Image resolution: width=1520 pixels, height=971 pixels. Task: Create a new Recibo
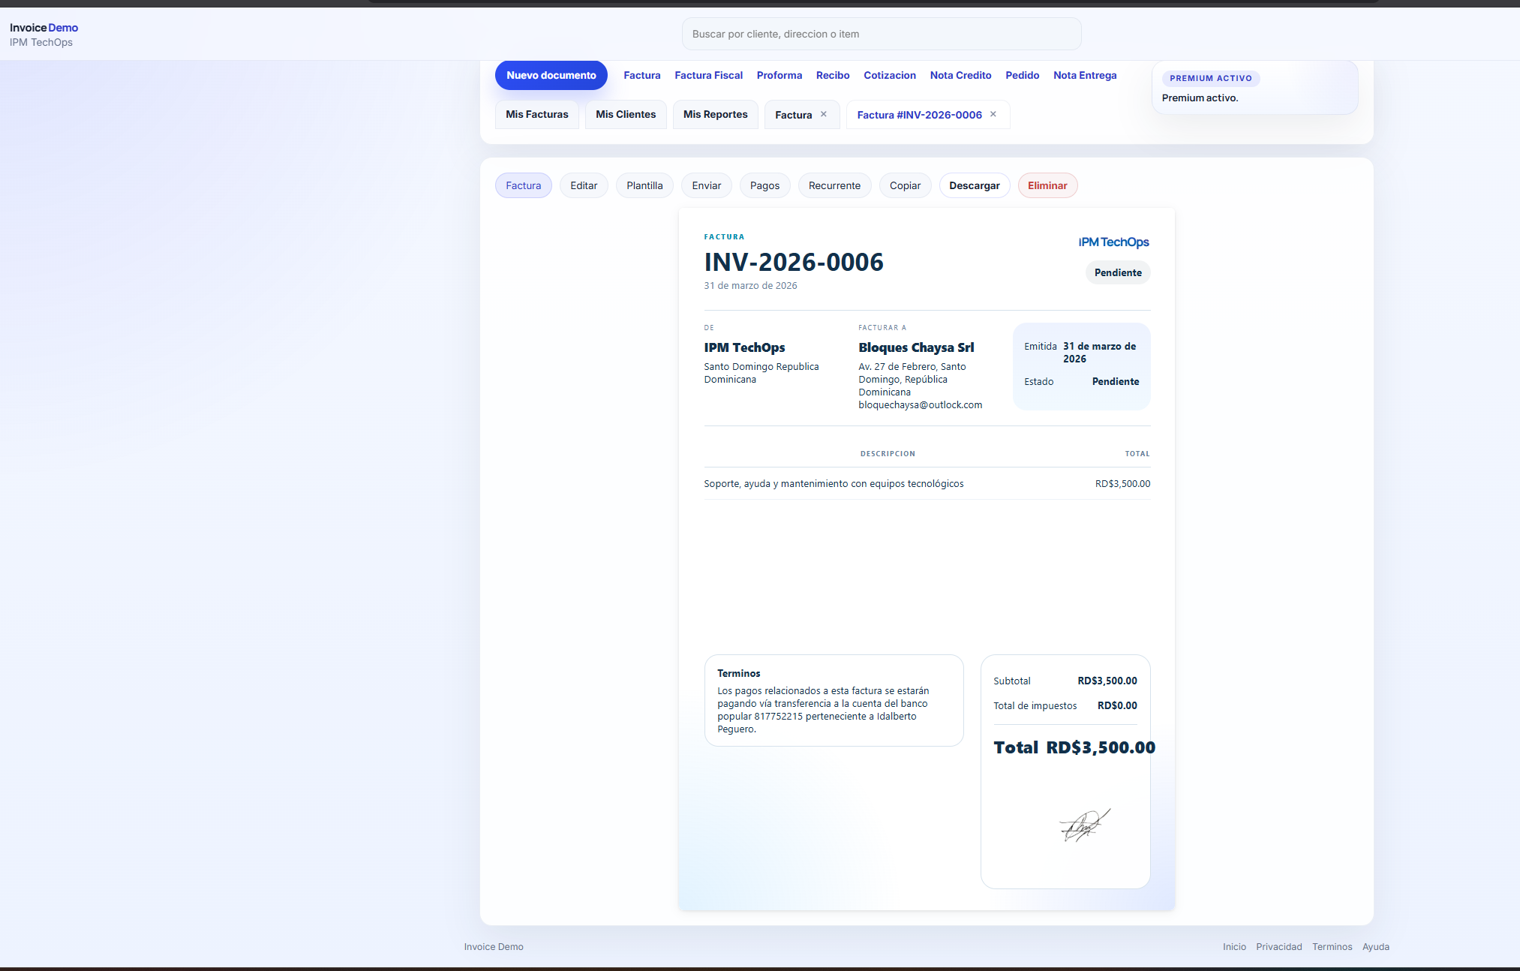(x=832, y=75)
